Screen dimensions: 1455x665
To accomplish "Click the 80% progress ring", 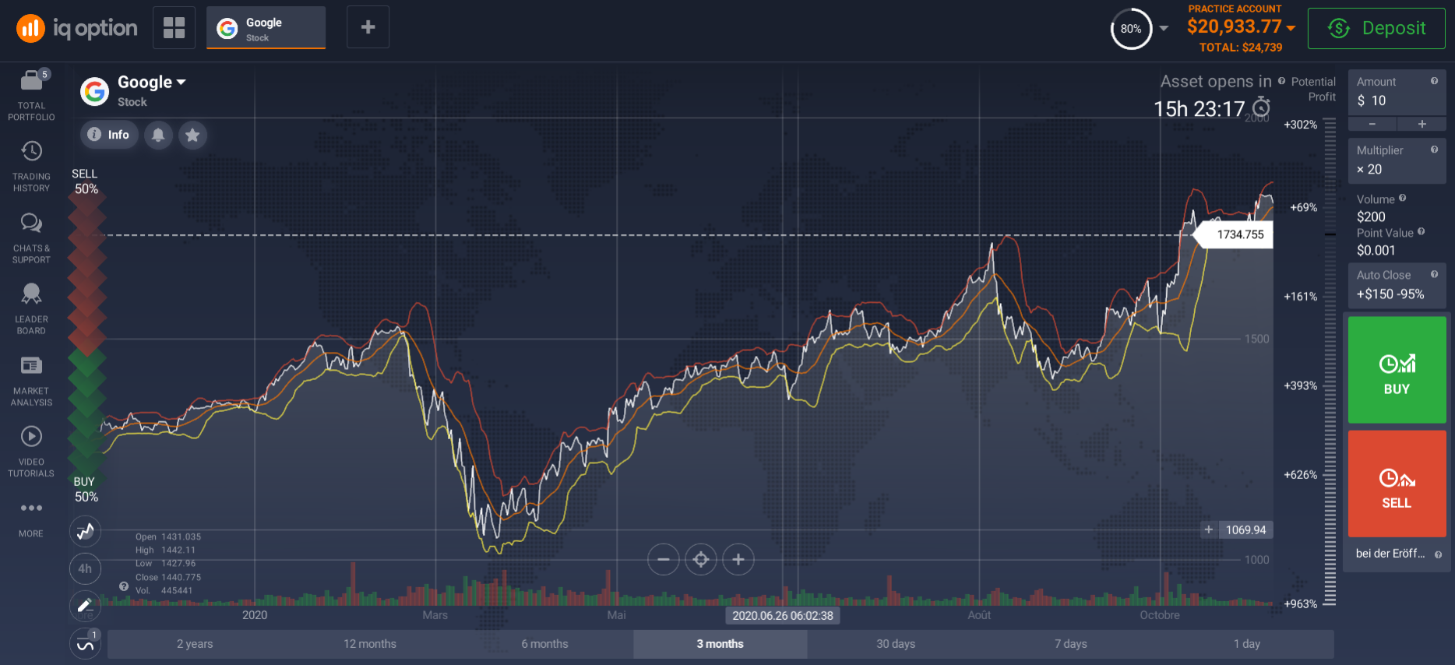I will (x=1131, y=29).
